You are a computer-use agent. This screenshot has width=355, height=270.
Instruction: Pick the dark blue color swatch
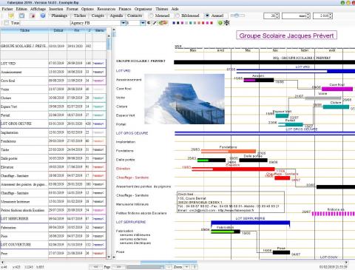[174, 23]
